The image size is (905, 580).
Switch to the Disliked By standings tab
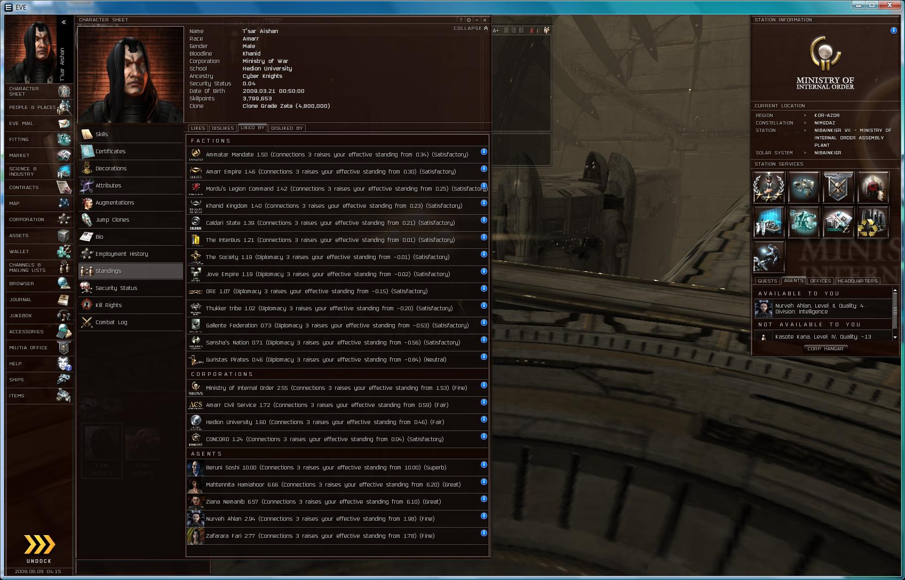pyautogui.click(x=287, y=128)
